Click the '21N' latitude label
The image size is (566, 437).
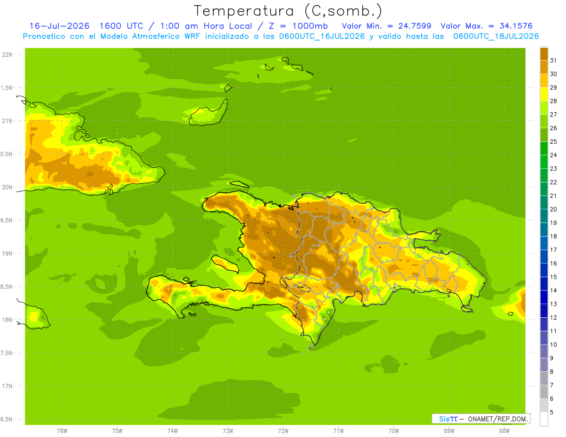click(x=7, y=121)
